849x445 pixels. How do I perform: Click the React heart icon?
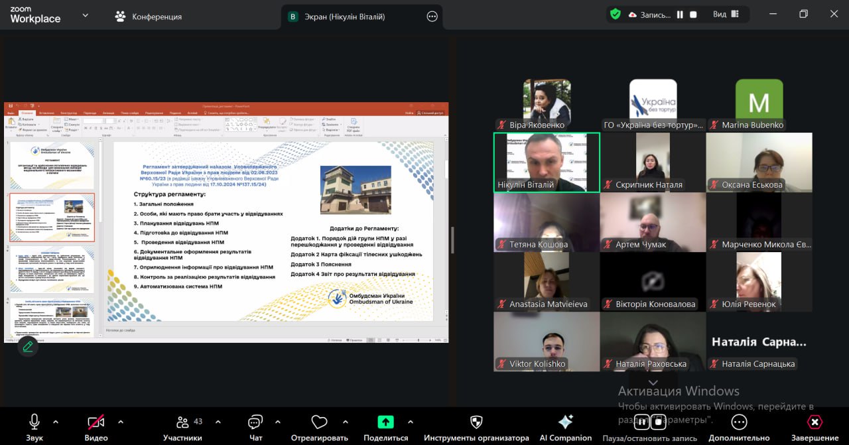pos(319,422)
